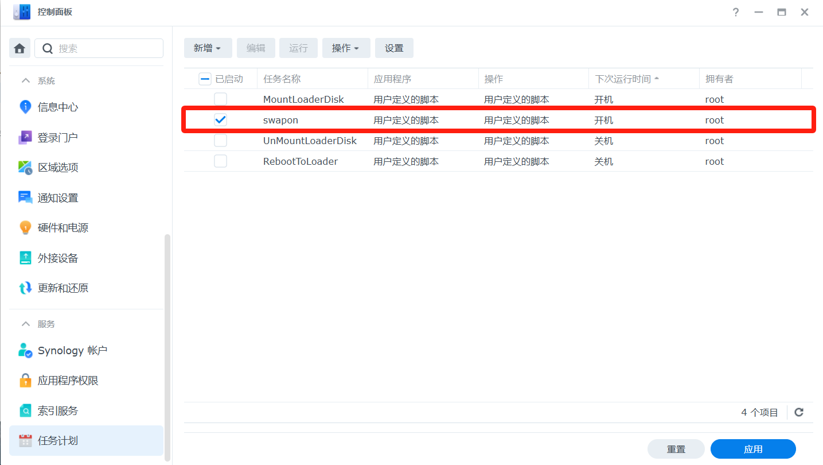823x465 pixels.
Task: Open External Devices (外接设备) icon
Action: coord(25,258)
